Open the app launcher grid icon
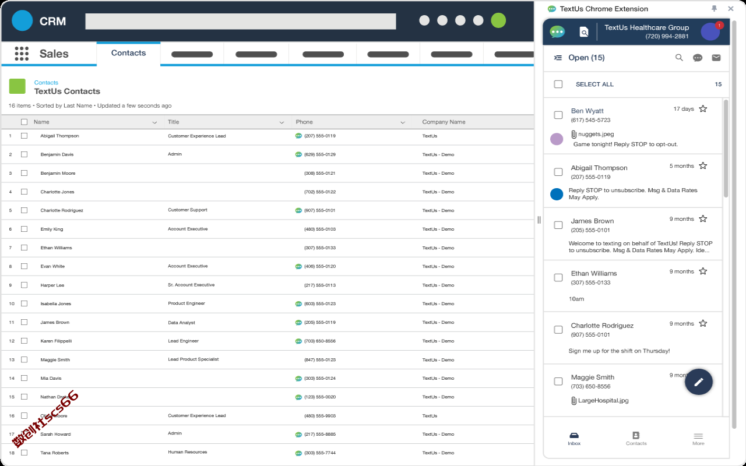This screenshot has height=466, width=746. point(22,54)
